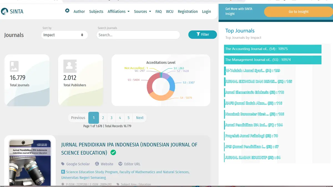Viewport: 333px width, 187px height.
Task: Click the Total Publishers person icon
Action: click(x=70, y=66)
